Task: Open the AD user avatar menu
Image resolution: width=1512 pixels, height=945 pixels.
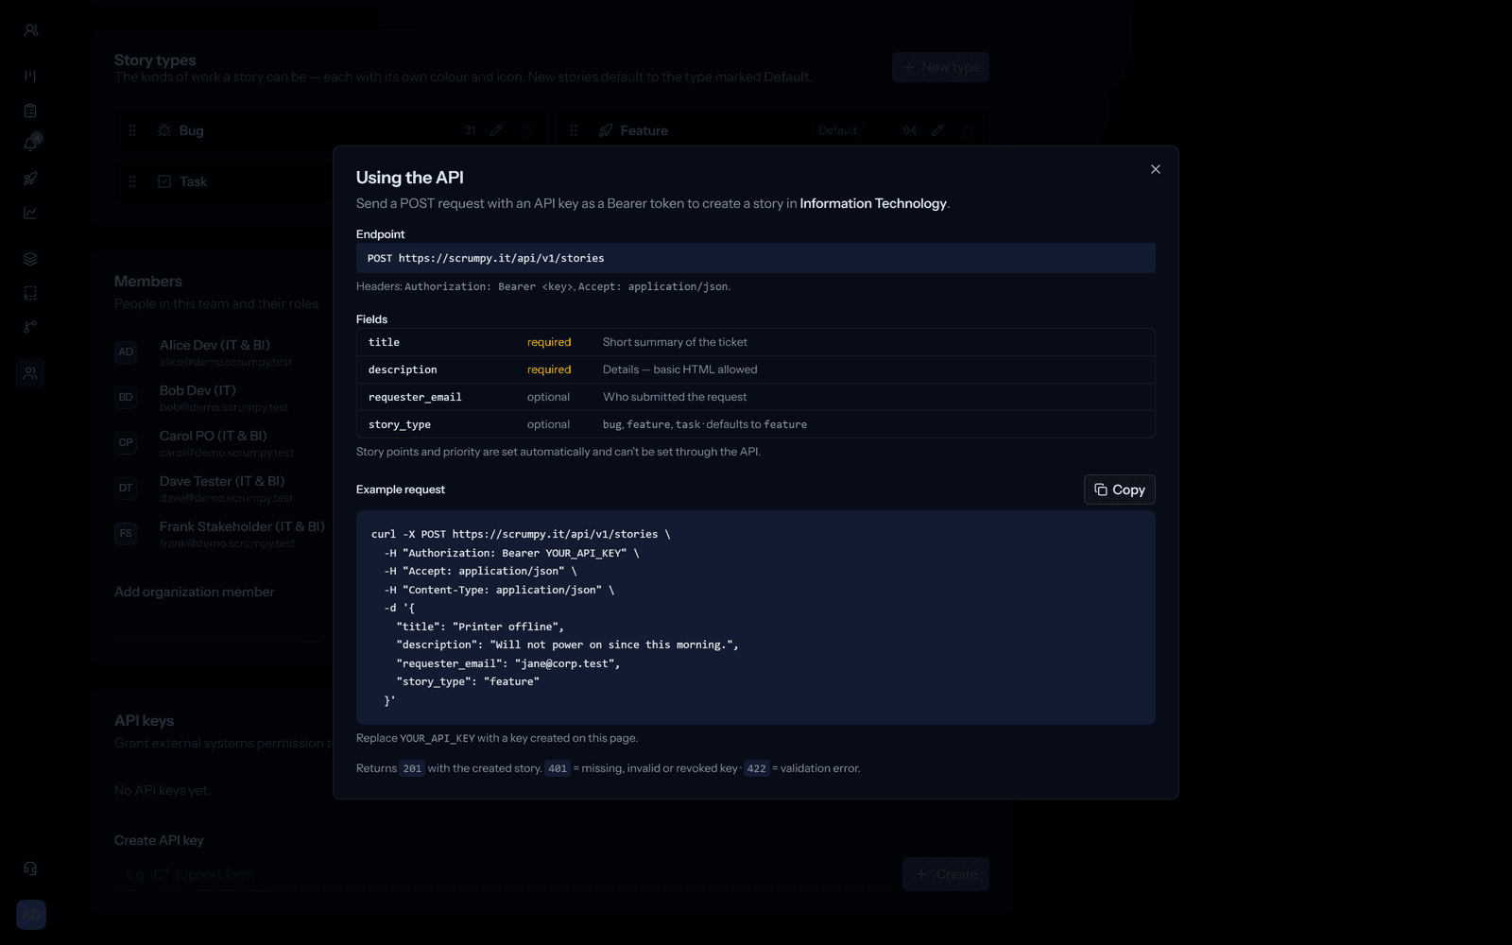Action: coord(31,915)
